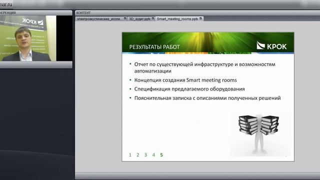Image resolution: width=320 pixels, height=180 pixels.
Task: Click the small icon on Smart_meeting_rooms.pptx tab
Action: (x=200, y=18)
